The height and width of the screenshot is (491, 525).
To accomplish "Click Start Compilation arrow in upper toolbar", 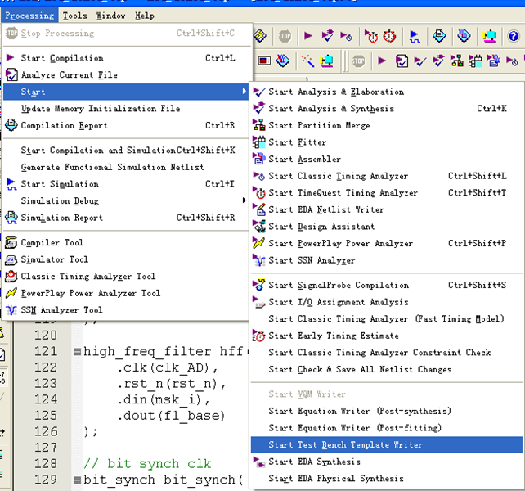I will click(308, 35).
